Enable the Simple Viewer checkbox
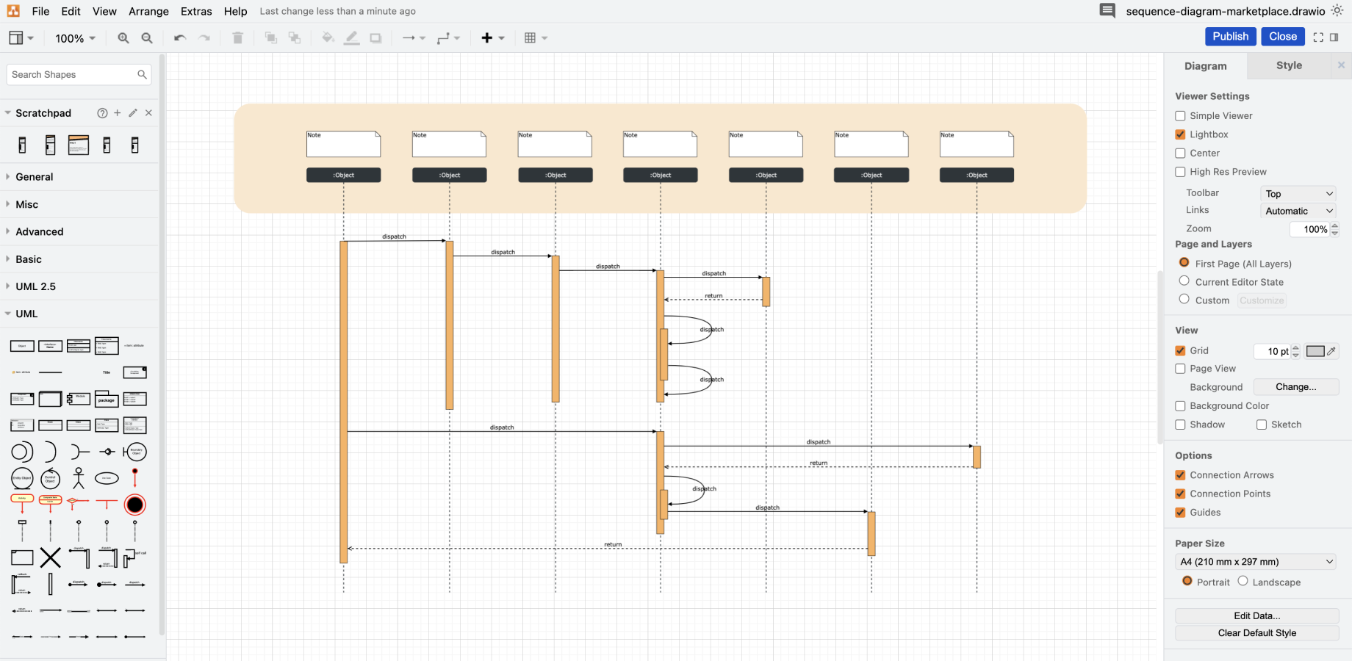This screenshot has height=661, width=1352. (x=1181, y=115)
